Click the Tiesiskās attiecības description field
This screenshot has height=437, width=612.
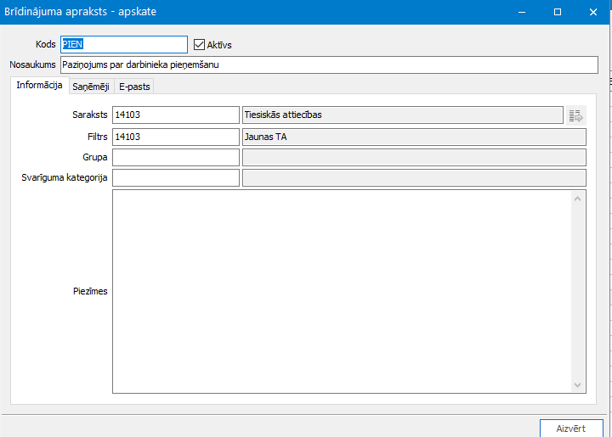click(x=401, y=115)
